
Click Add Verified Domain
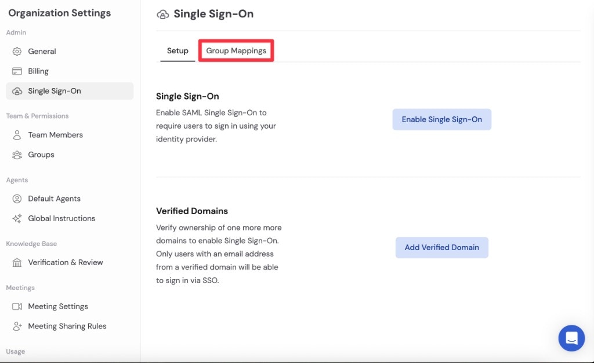click(441, 247)
